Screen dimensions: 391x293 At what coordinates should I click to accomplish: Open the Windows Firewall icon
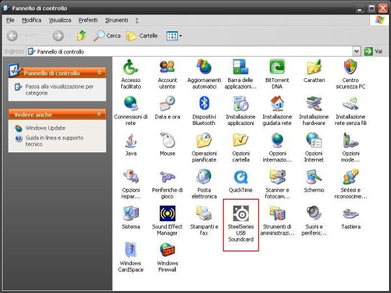coord(167,251)
